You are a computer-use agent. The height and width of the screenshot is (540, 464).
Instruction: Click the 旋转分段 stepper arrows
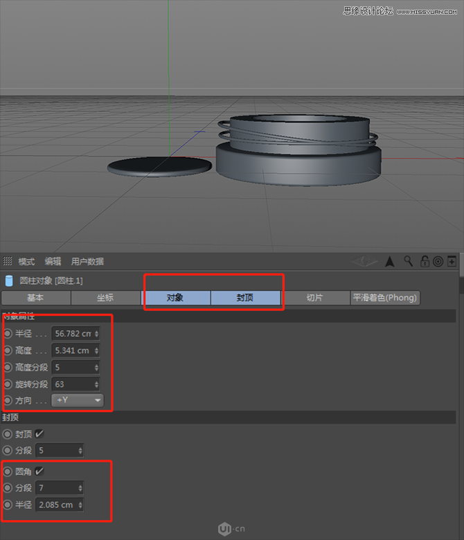(96, 384)
